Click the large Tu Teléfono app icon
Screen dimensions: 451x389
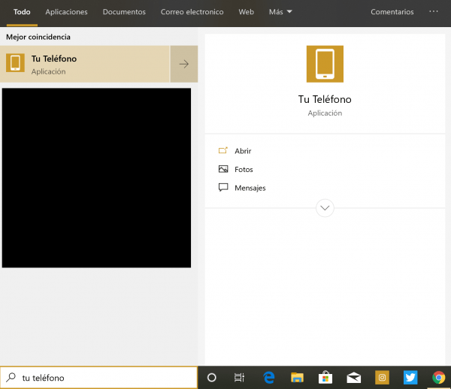tap(325, 64)
